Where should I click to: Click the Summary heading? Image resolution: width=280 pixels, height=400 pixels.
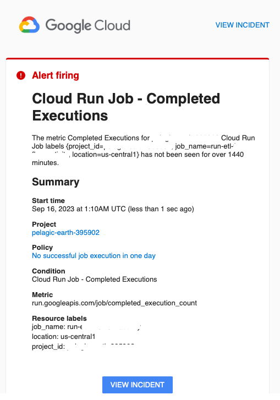click(x=56, y=182)
